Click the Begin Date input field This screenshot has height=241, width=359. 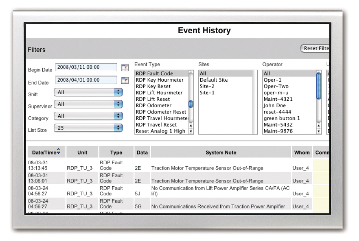tap(86, 68)
